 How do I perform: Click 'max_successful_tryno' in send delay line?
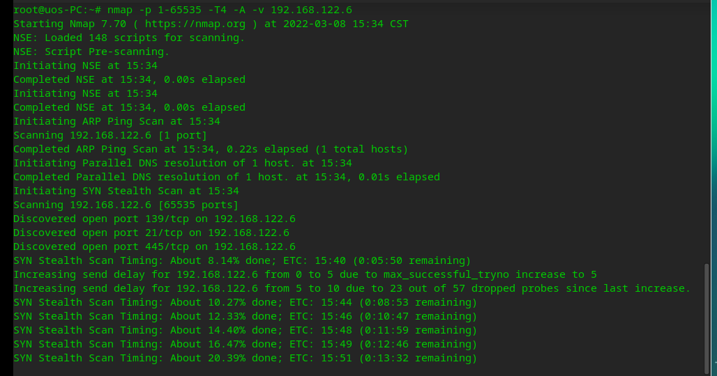(x=446, y=275)
